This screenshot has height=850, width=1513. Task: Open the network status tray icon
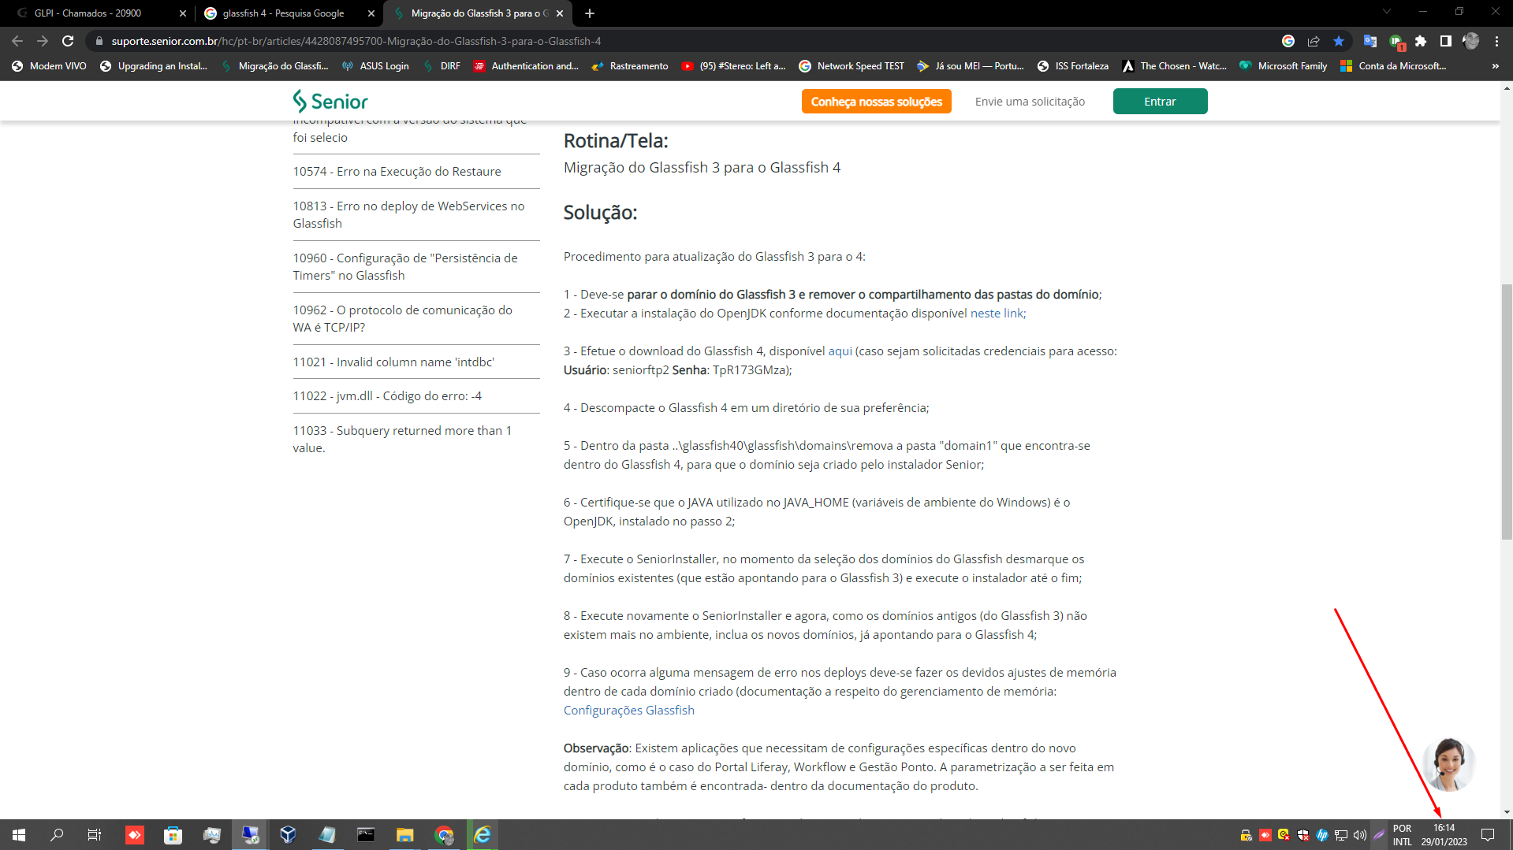coord(1341,835)
